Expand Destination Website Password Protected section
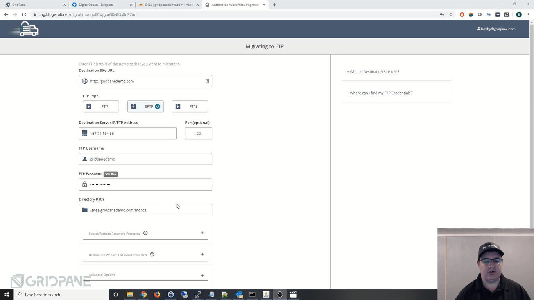Viewport: 534px width, 300px height. point(202,255)
